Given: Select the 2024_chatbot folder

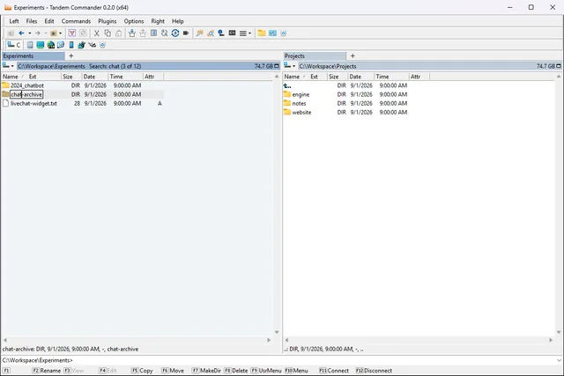Looking at the screenshot, I should 26,85.
